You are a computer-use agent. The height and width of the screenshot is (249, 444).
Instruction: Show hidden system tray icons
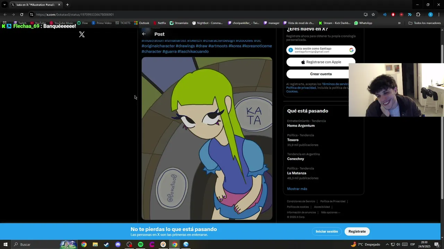[x=387, y=245]
